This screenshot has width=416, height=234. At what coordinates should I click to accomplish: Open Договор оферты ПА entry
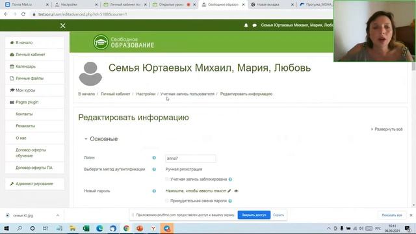34,168
